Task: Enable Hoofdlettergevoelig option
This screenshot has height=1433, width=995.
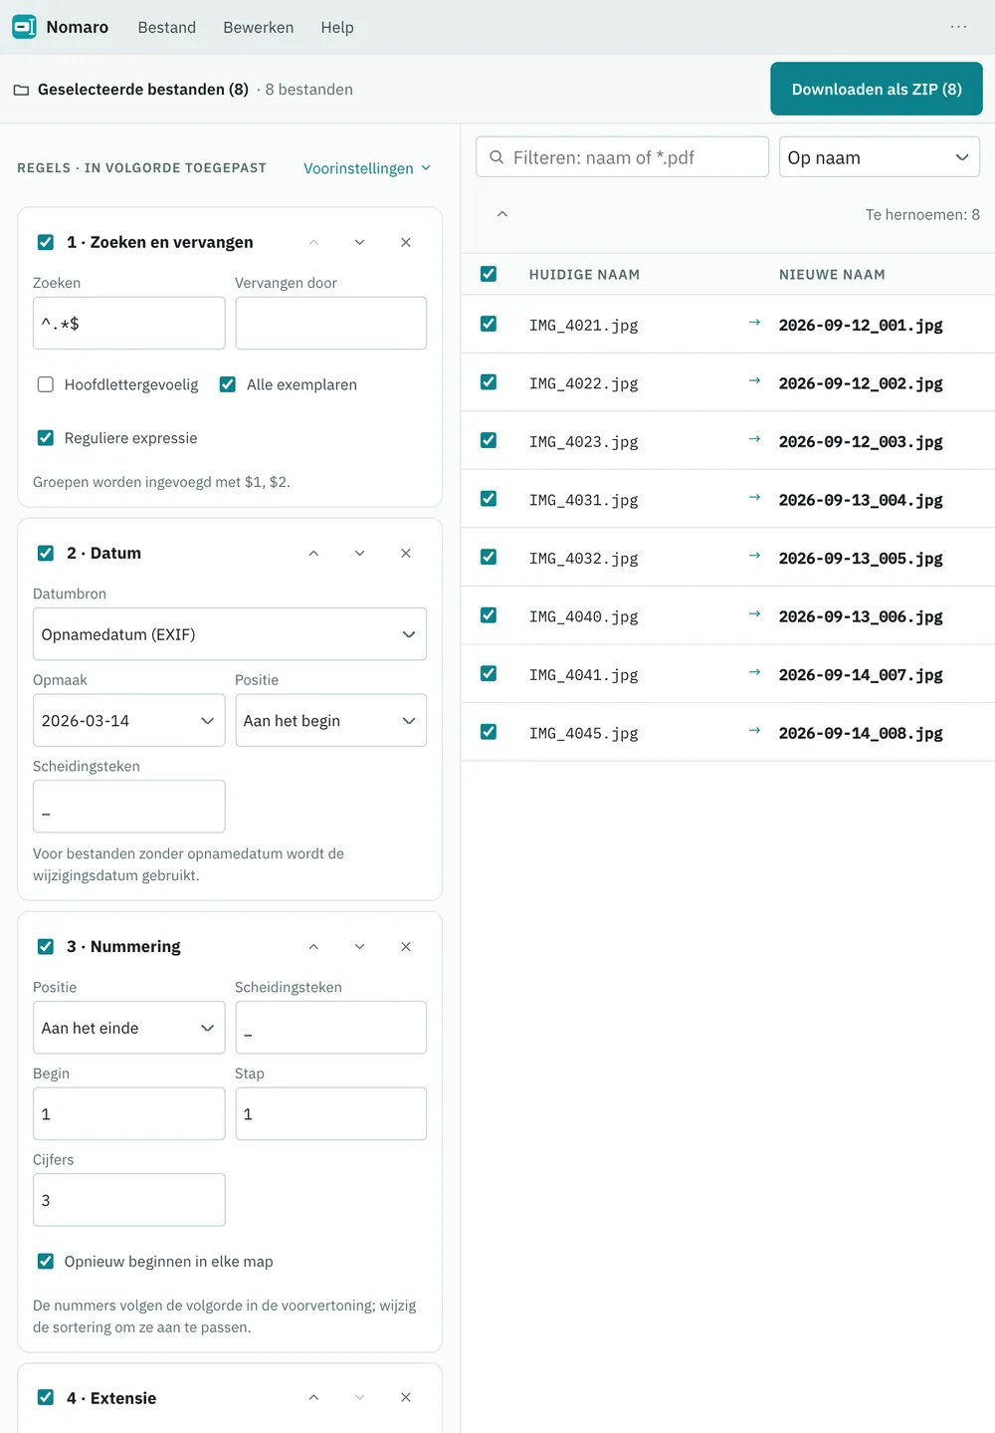Action: pyautogui.click(x=46, y=384)
